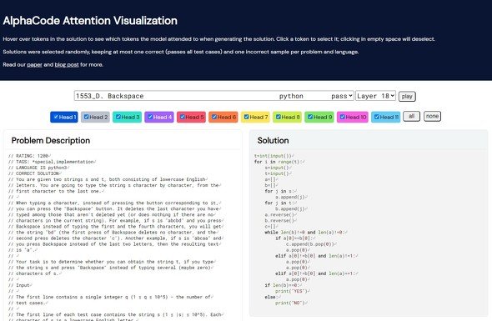This screenshot has width=492, height=321.
Task: Toggle the purple Head 4 checkbox
Action: tap(150, 117)
